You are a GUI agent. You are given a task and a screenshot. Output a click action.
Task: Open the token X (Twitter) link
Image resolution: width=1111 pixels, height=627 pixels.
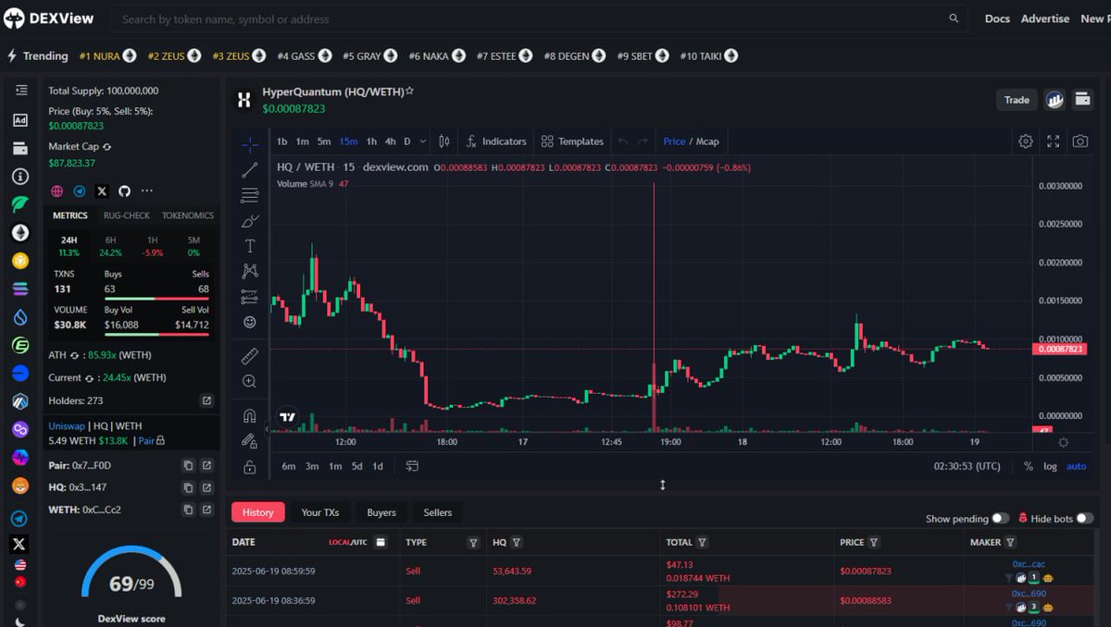click(x=102, y=191)
